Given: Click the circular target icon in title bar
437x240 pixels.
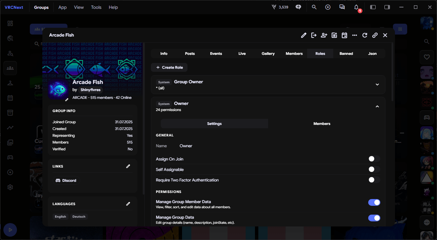Looking at the screenshot, I should click(x=328, y=7).
